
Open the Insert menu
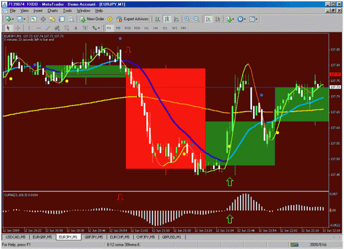click(38, 10)
